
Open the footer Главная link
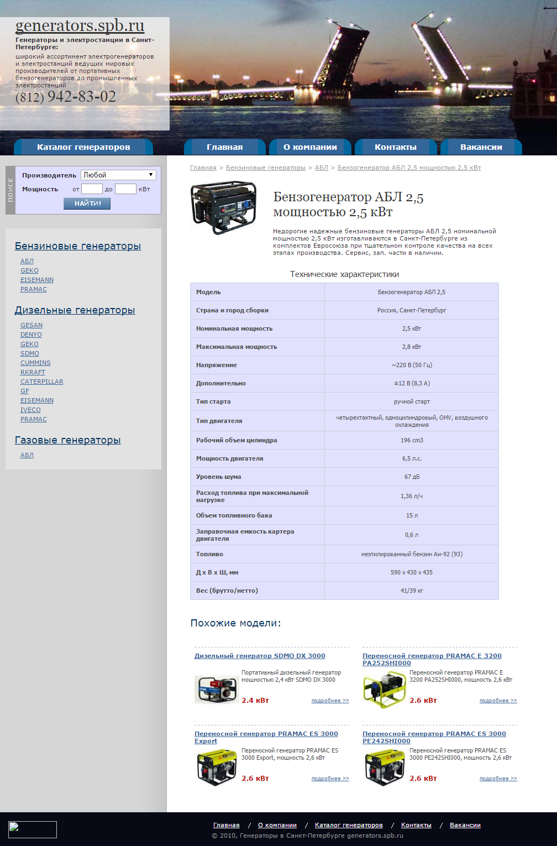pyautogui.click(x=227, y=825)
